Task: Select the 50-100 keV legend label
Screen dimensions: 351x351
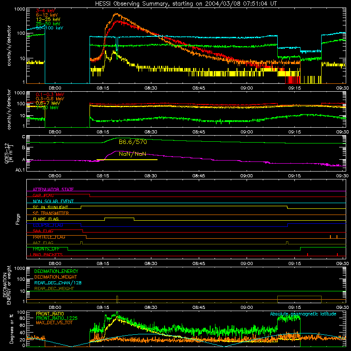Action: pyautogui.click(x=50, y=28)
